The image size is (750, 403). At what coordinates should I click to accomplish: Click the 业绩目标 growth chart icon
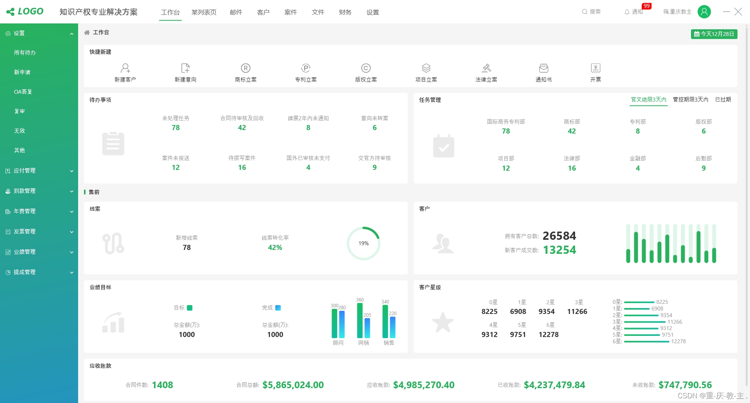pyautogui.click(x=113, y=322)
